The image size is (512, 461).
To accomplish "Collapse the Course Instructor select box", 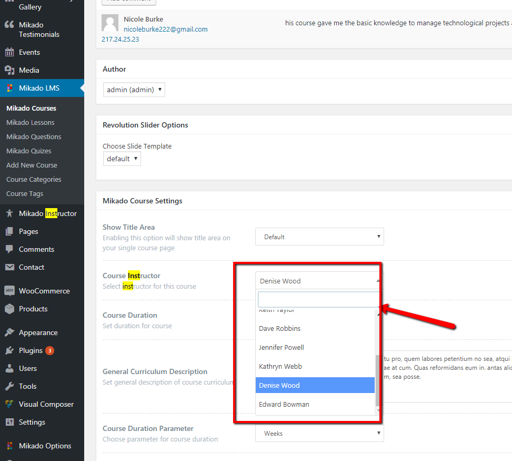I will (x=319, y=281).
